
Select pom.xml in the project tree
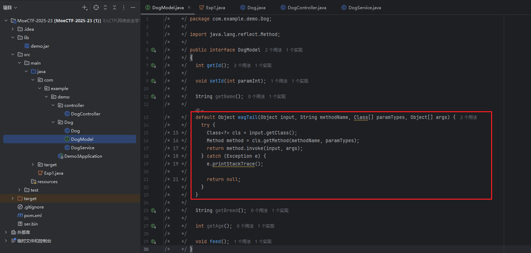pyautogui.click(x=33, y=216)
